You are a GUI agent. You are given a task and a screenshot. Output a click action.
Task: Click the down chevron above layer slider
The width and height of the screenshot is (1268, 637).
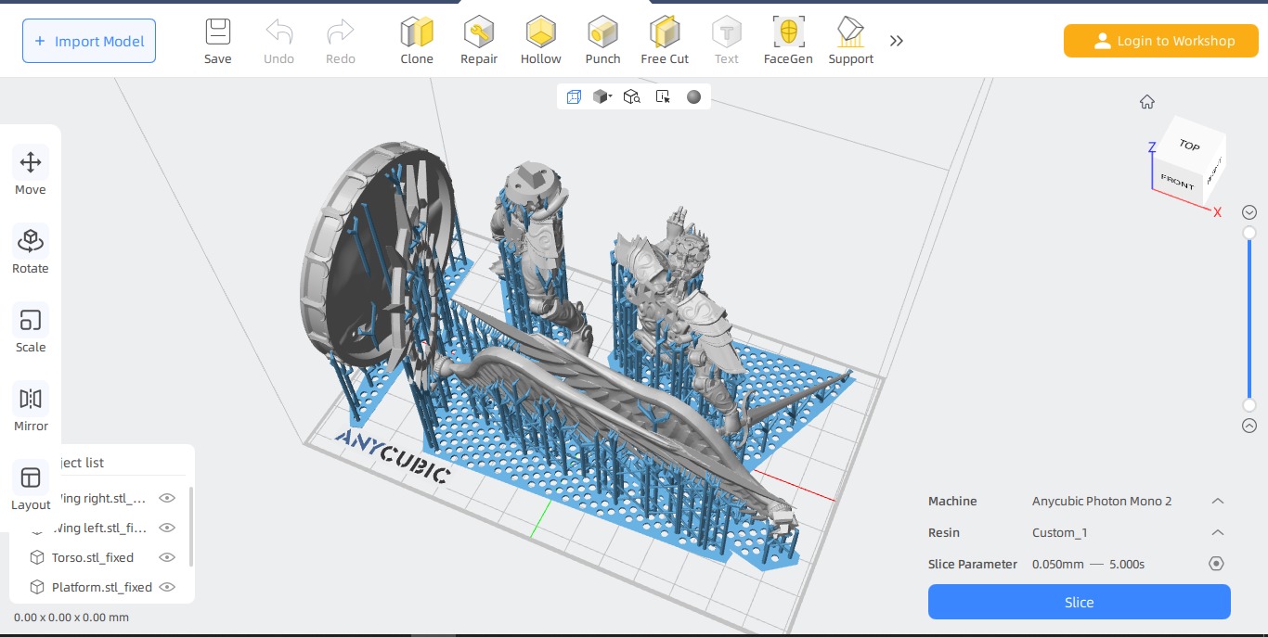point(1249,212)
